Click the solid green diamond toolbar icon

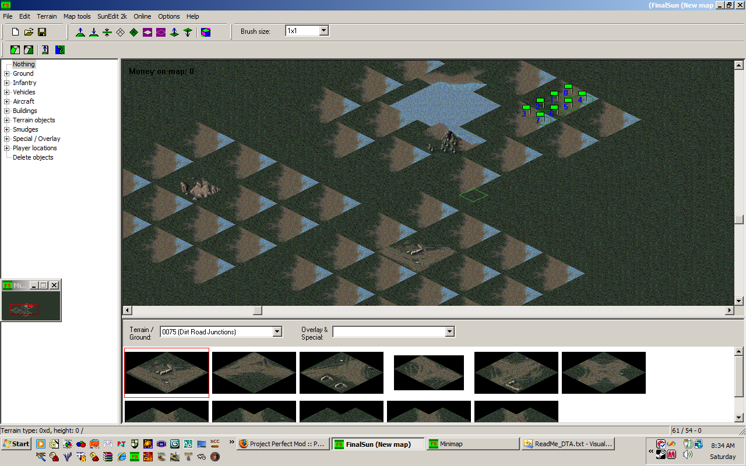tap(134, 32)
